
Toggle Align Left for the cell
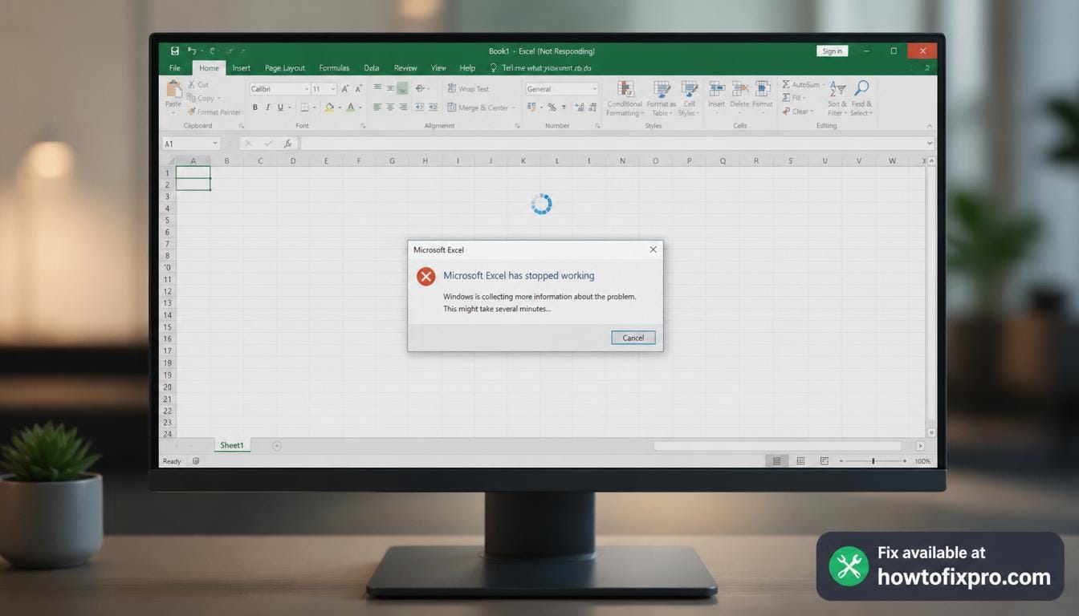(x=377, y=107)
